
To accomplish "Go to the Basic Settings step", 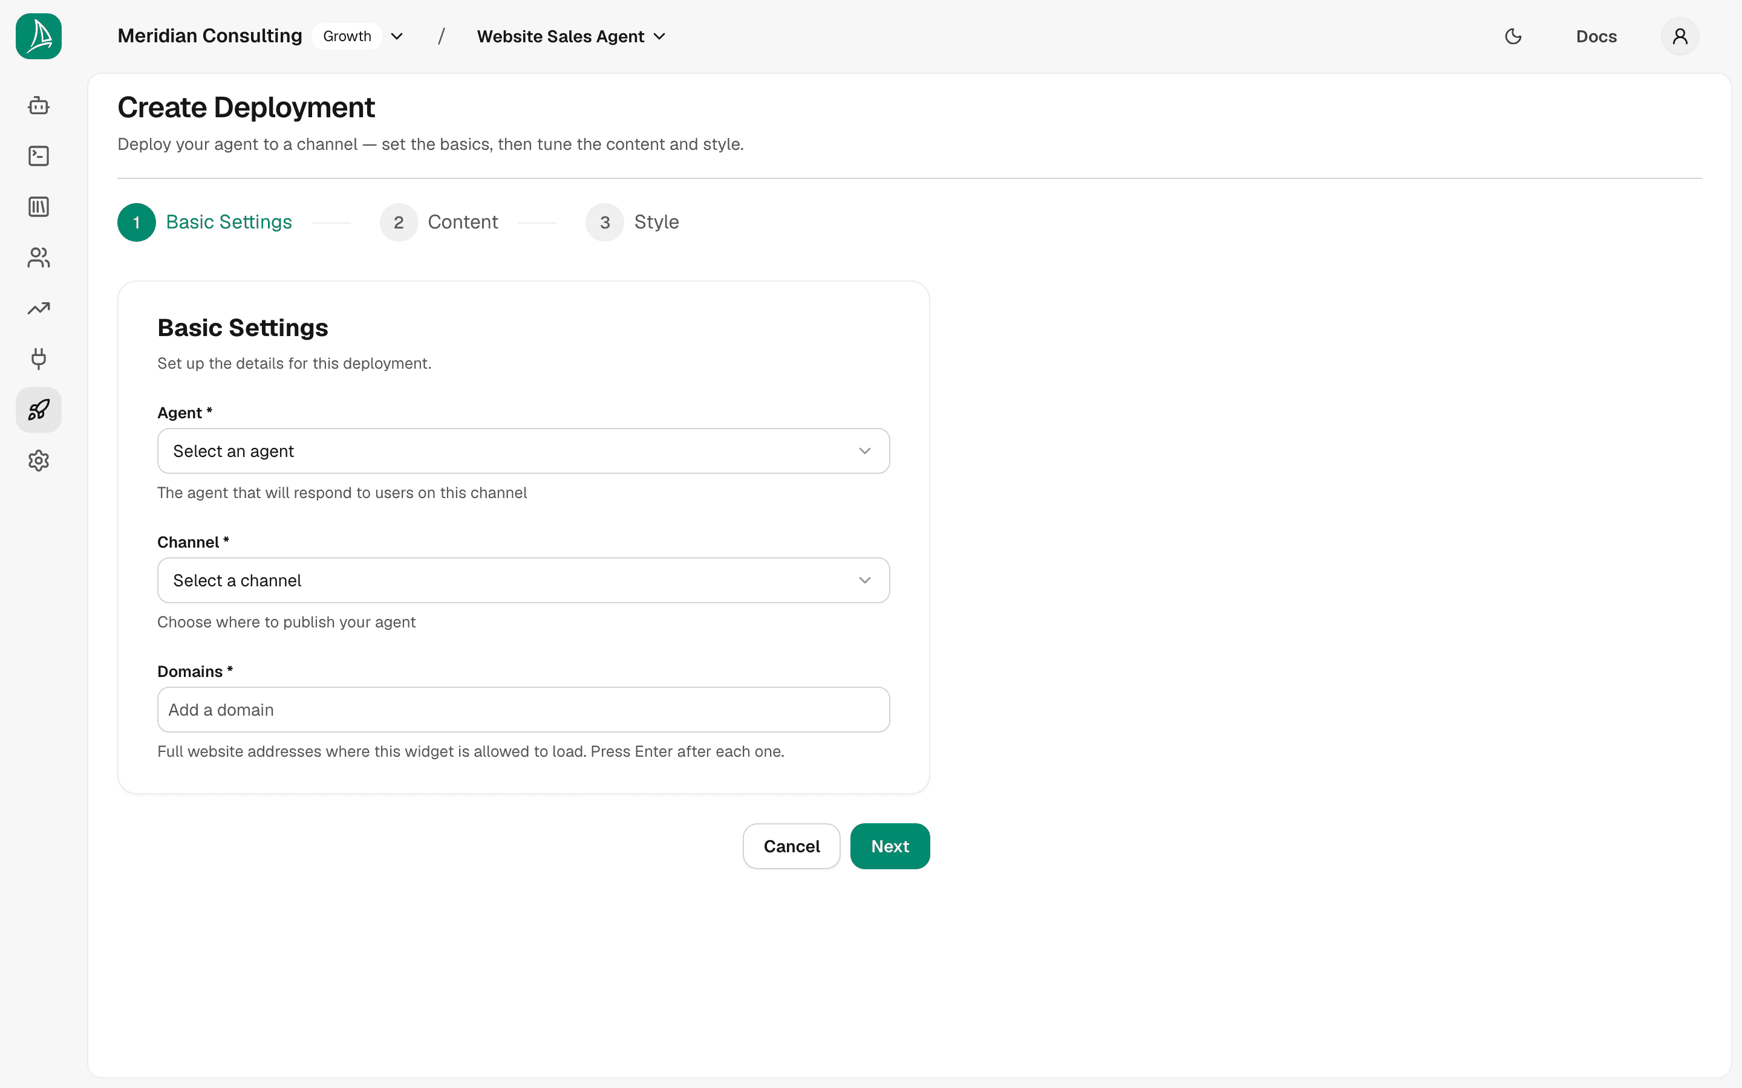I will tap(205, 222).
